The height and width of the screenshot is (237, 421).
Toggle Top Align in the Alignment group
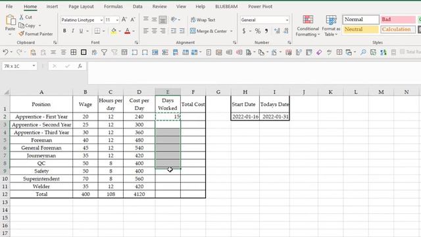click(x=146, y=19)
